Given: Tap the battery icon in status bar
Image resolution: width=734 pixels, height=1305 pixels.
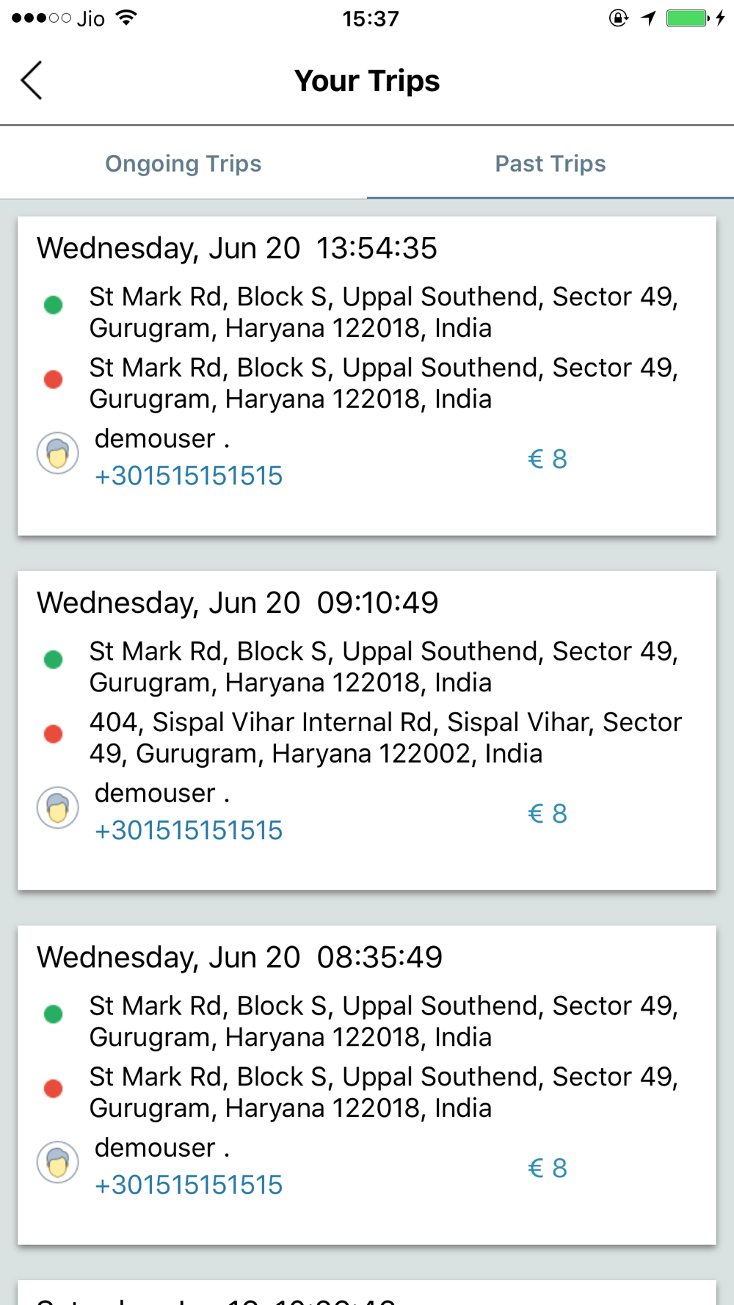Looking at the screenshot, I should click(x=688, y=18).
